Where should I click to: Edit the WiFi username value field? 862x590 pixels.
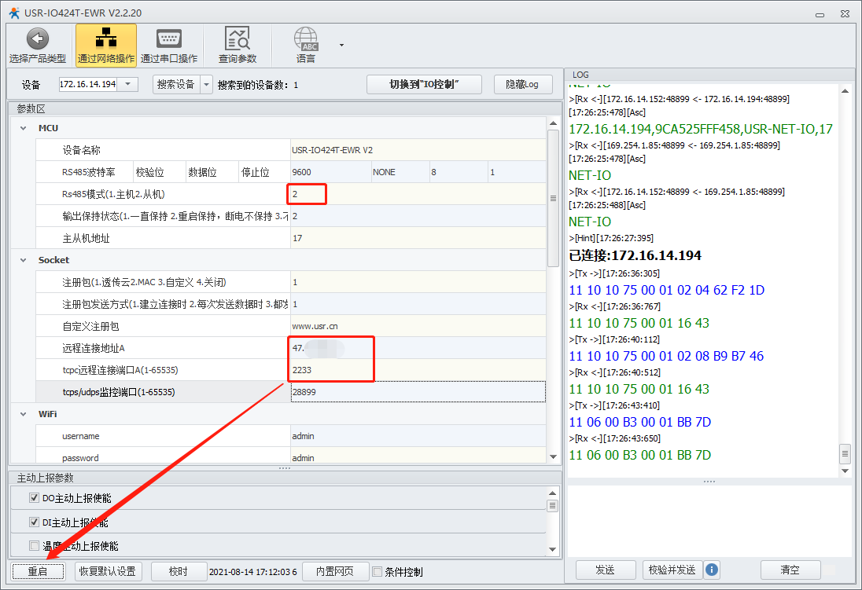coord(418,436)
